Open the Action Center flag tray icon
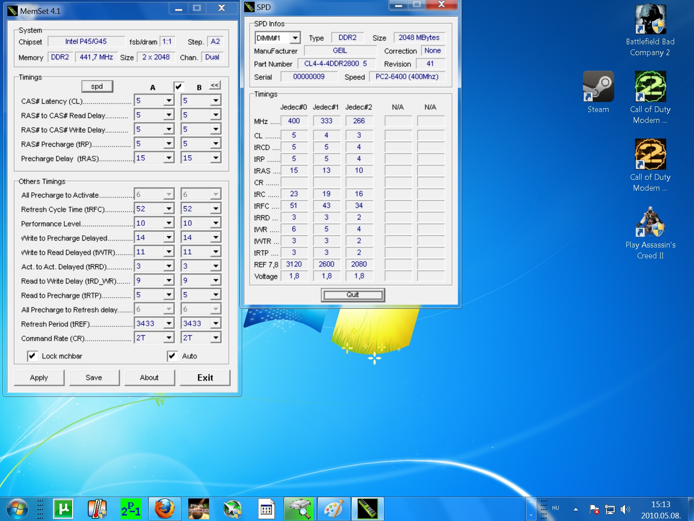 [x=594, y=509]
